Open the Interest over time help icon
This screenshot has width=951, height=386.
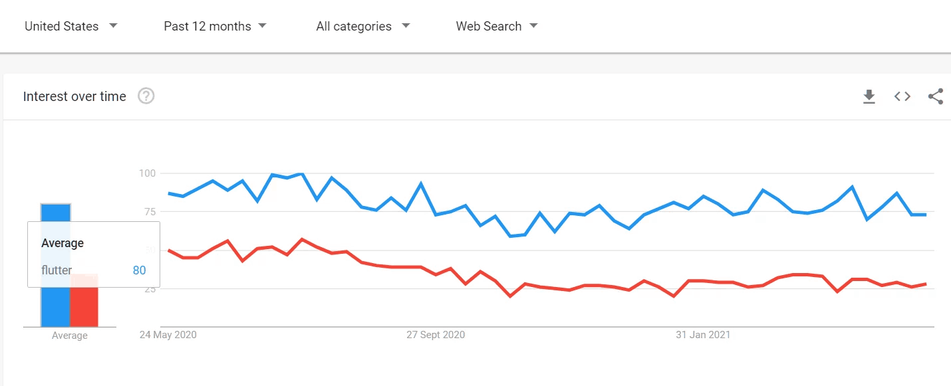click(146, 96)
